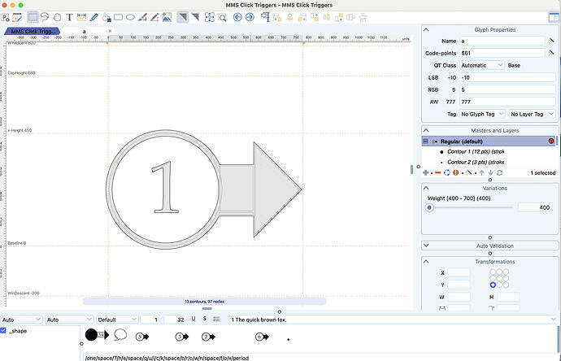The width and height of the screenshot is (561, 361).
Task: Close the 'a' glyph tab
Action: coord(110,31)
